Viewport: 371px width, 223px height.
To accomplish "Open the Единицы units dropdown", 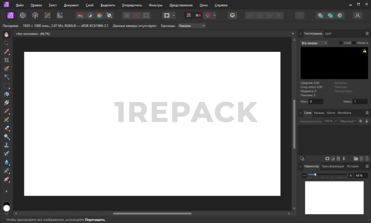I will (191, 25).
